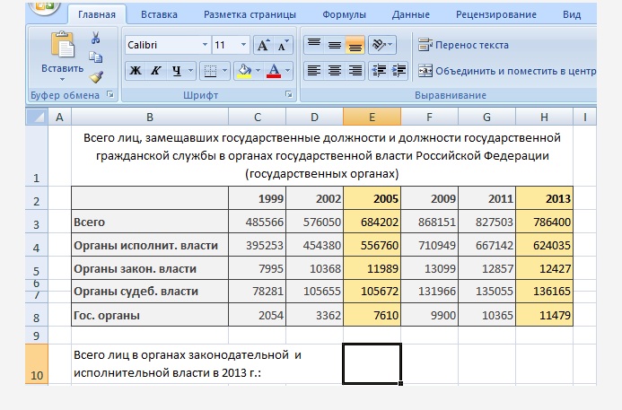Image resolution: width=622 pixels, height=410 pixels.
Task: Open underline style dropdown arrow
Action: point(190,71)
